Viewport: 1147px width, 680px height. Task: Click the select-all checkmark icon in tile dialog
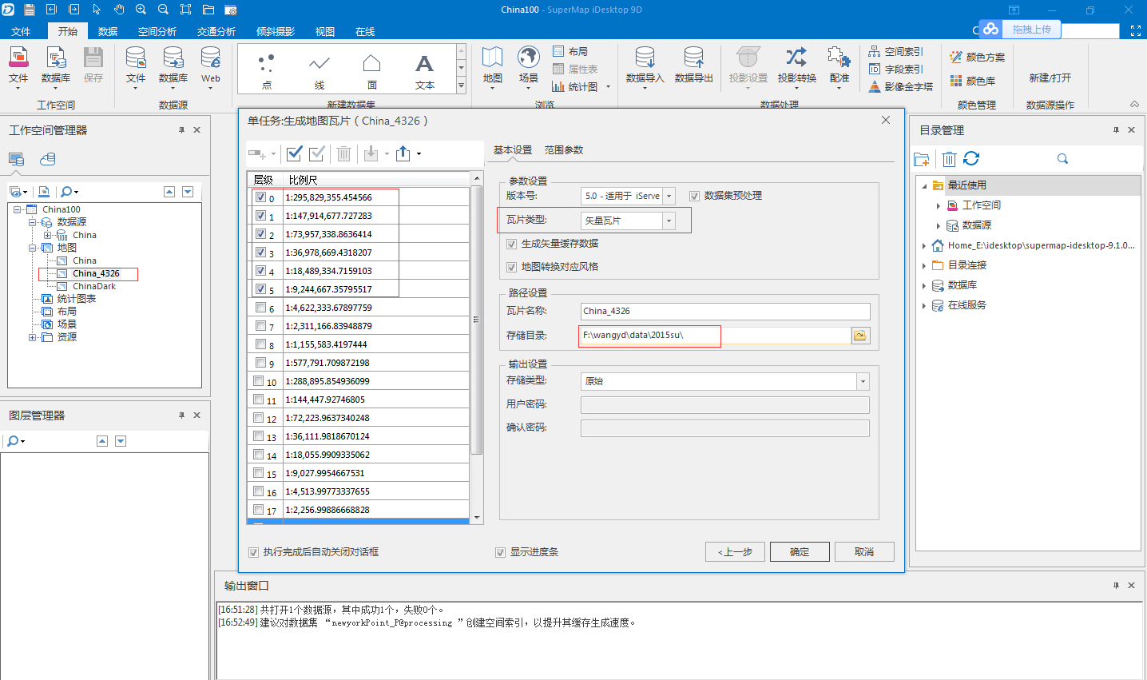click(295, 153)
